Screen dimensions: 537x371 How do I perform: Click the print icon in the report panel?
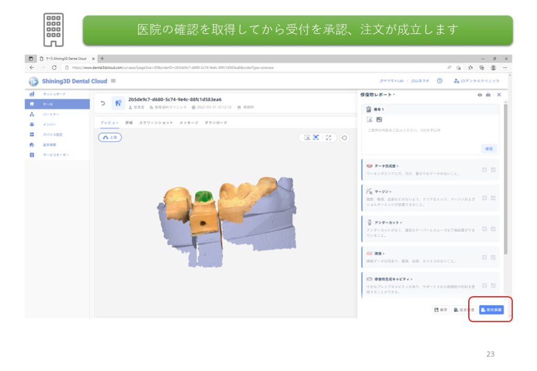click(488, 95)
